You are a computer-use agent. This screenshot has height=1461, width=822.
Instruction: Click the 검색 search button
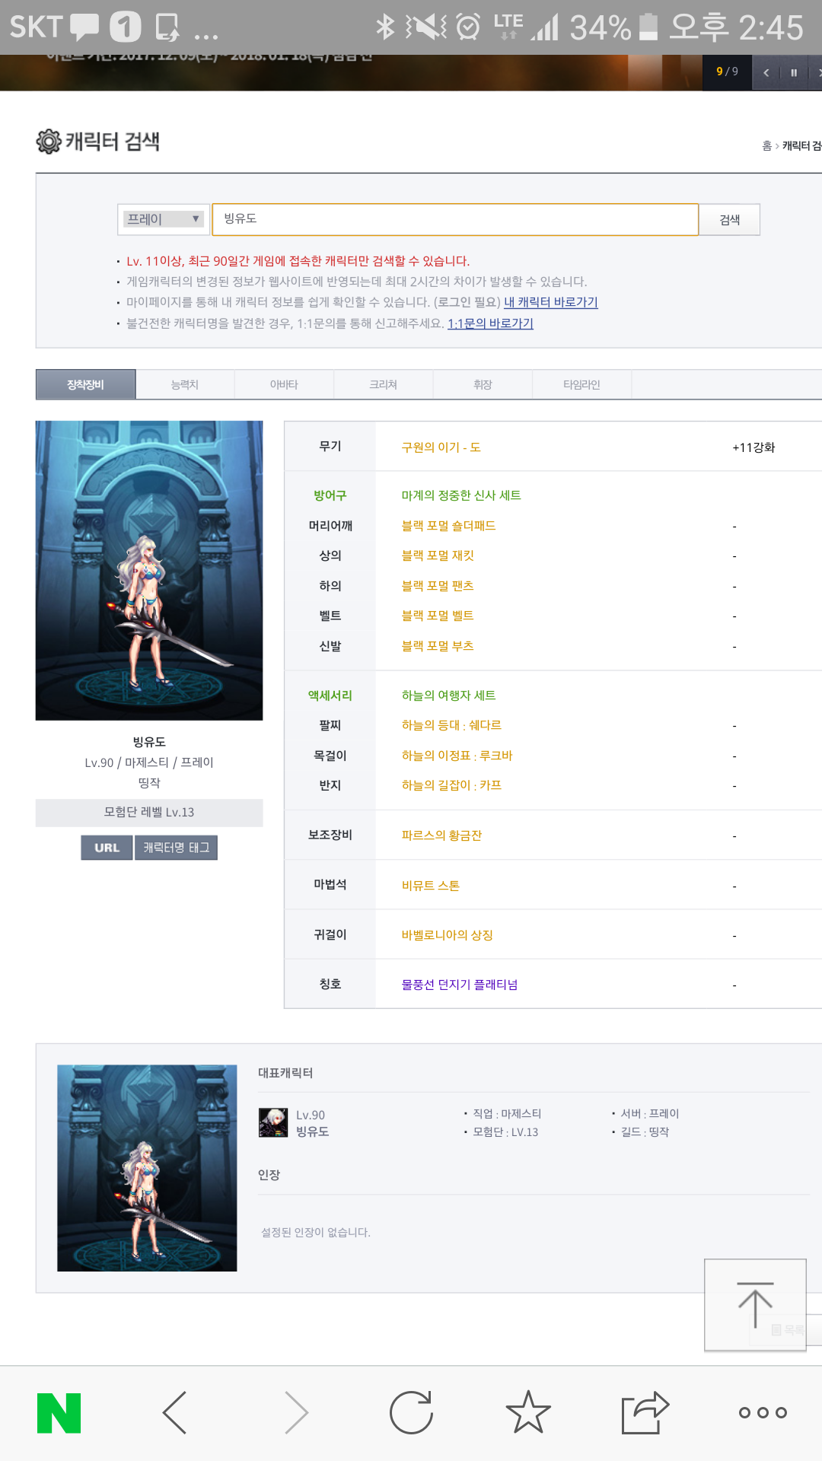[730, 220]
